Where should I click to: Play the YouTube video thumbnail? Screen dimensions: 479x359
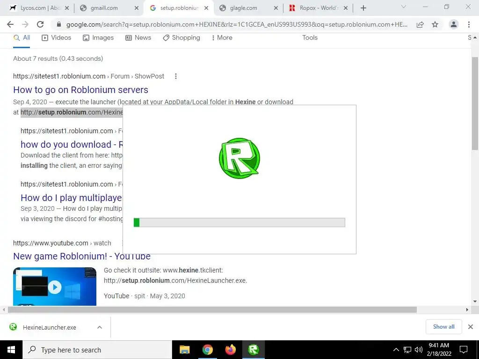click(55, 287)
